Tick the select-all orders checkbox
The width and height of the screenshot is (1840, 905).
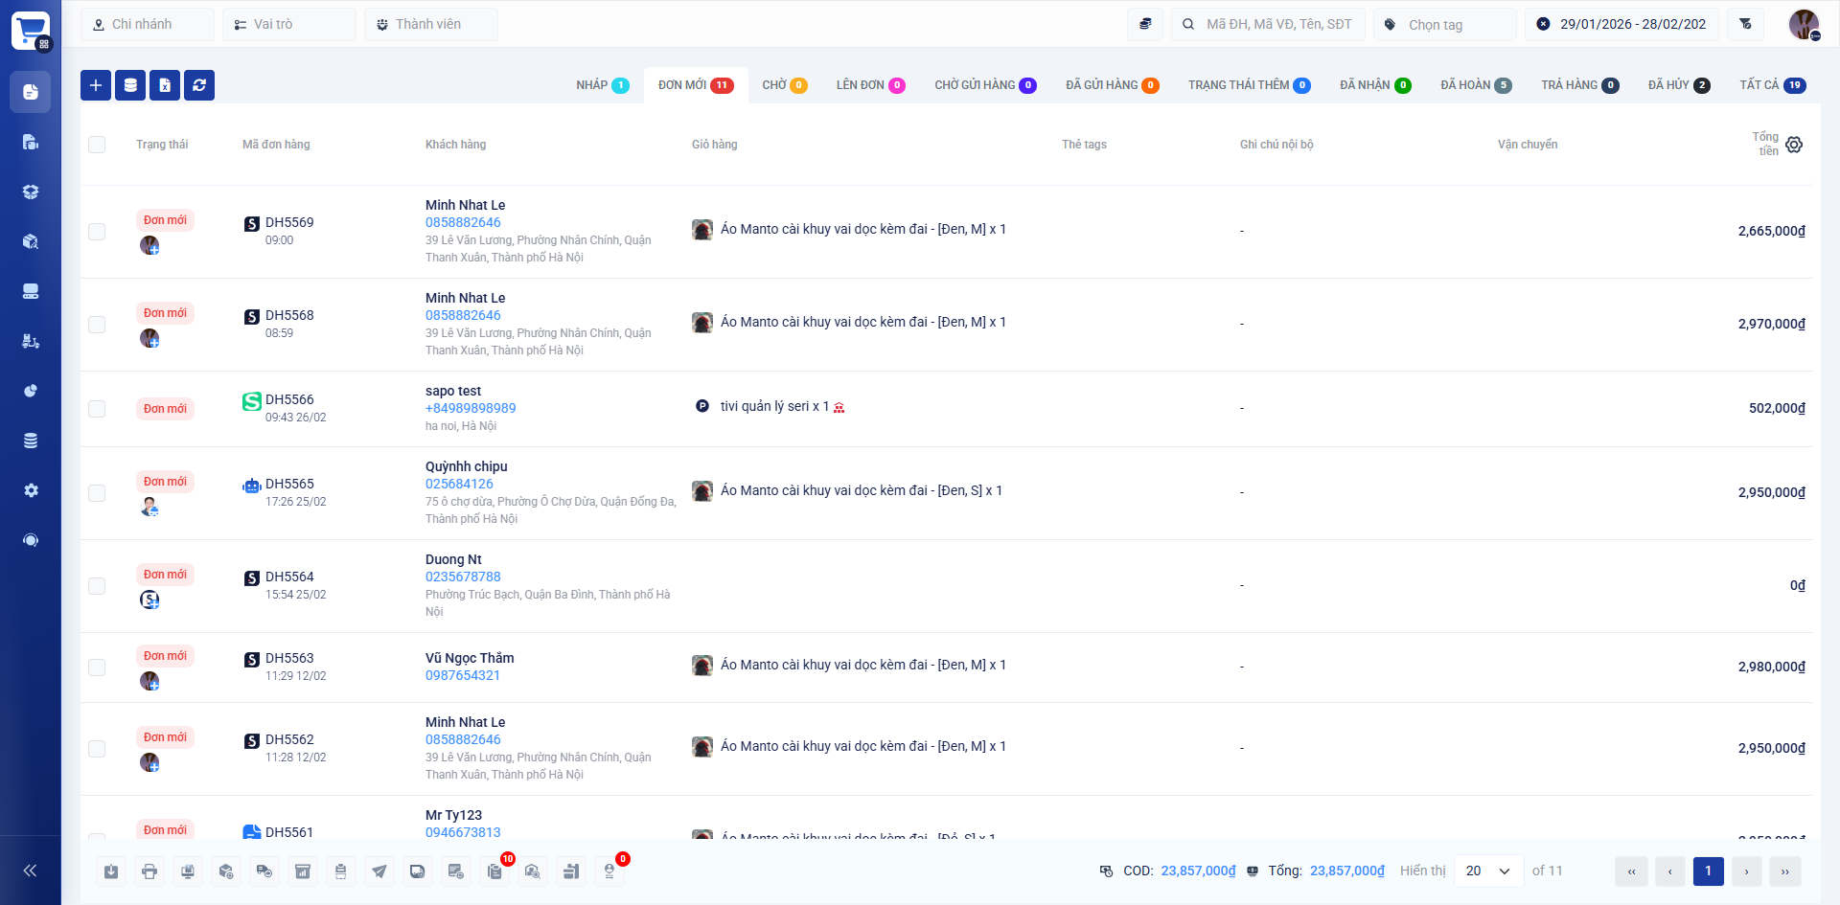coord(97,145)
